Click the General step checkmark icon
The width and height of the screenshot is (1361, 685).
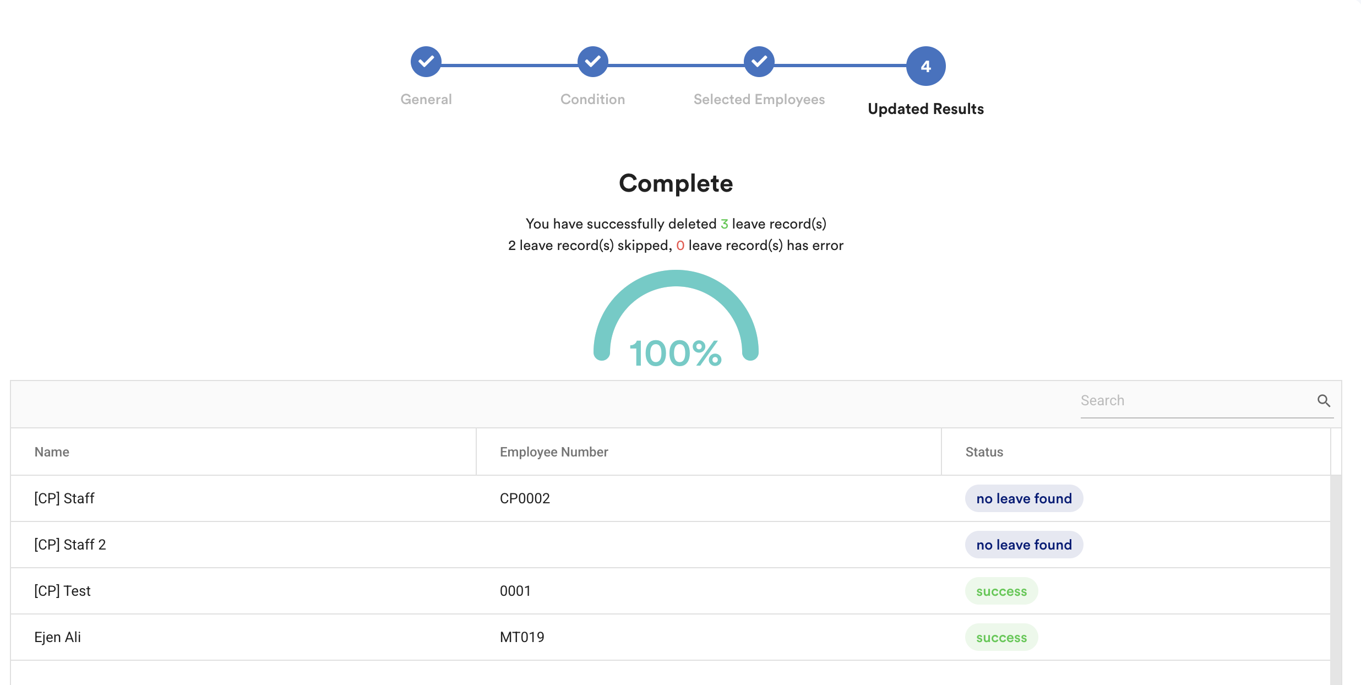[426, 62]
